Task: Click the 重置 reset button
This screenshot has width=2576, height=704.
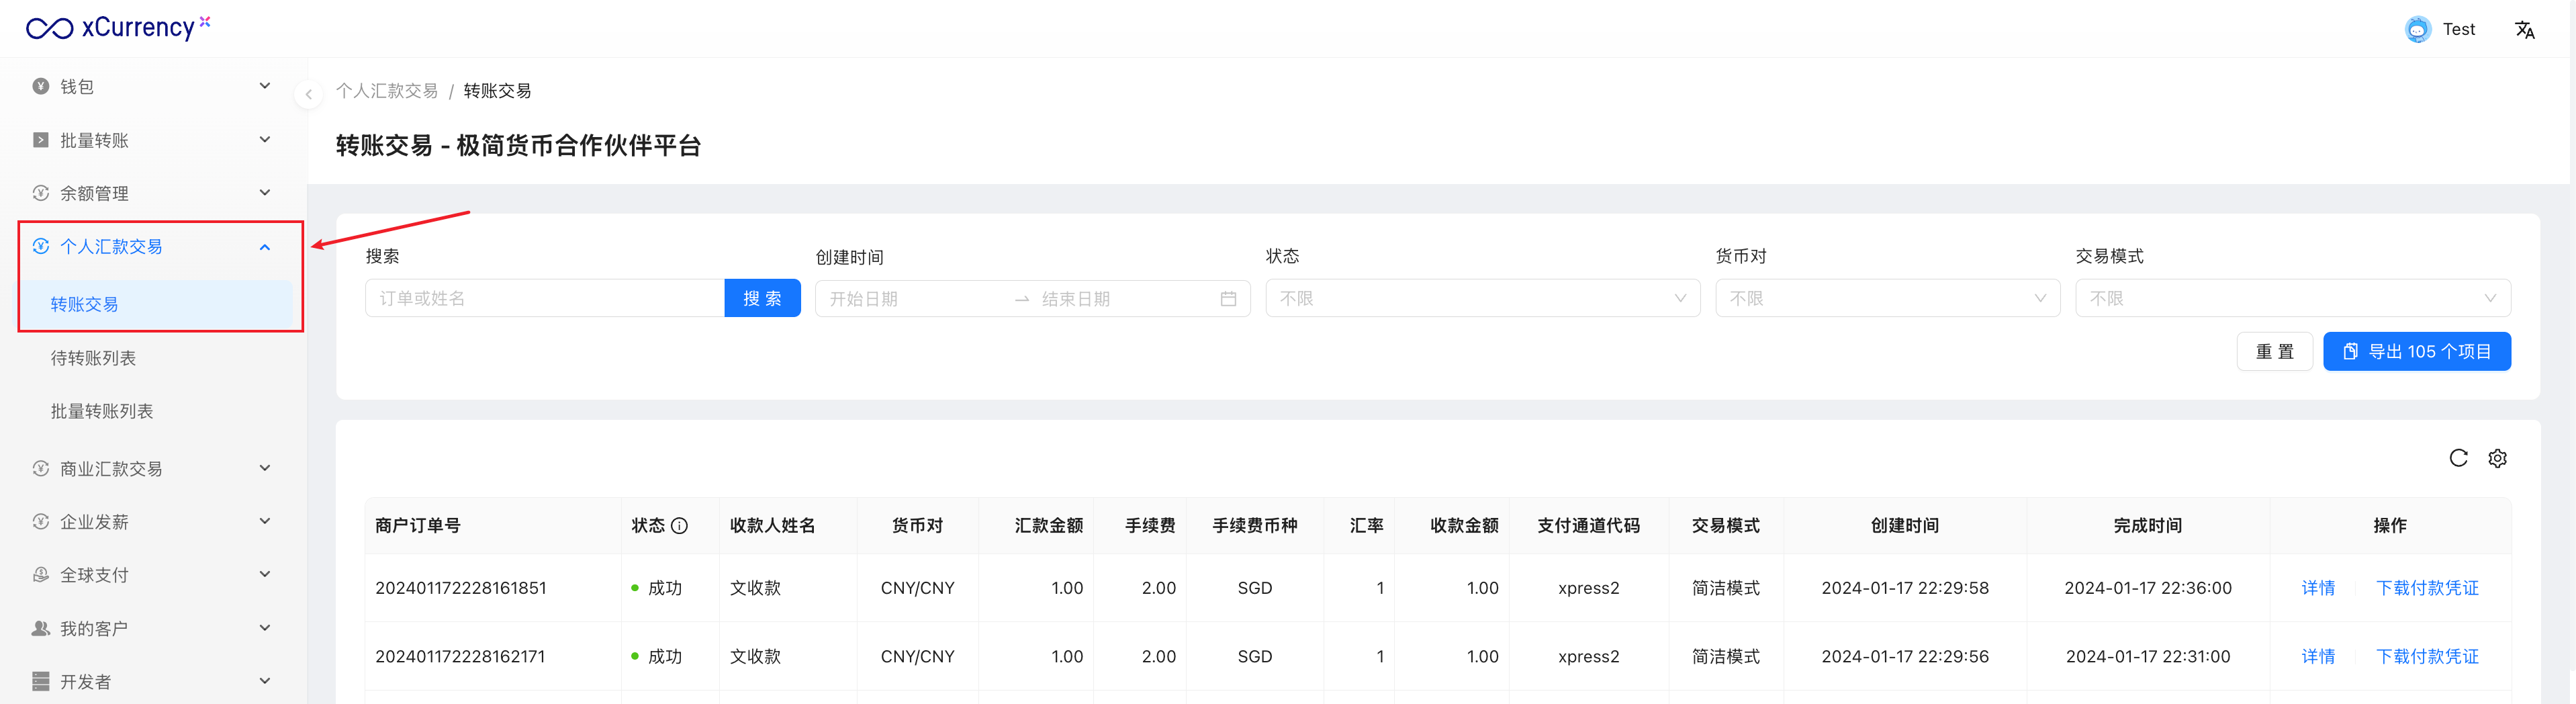Action: click(2274, 351)
